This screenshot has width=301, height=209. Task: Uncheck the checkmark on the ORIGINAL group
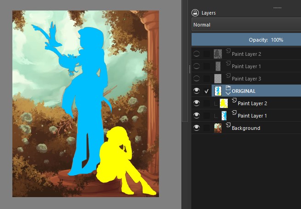[207, 91]
